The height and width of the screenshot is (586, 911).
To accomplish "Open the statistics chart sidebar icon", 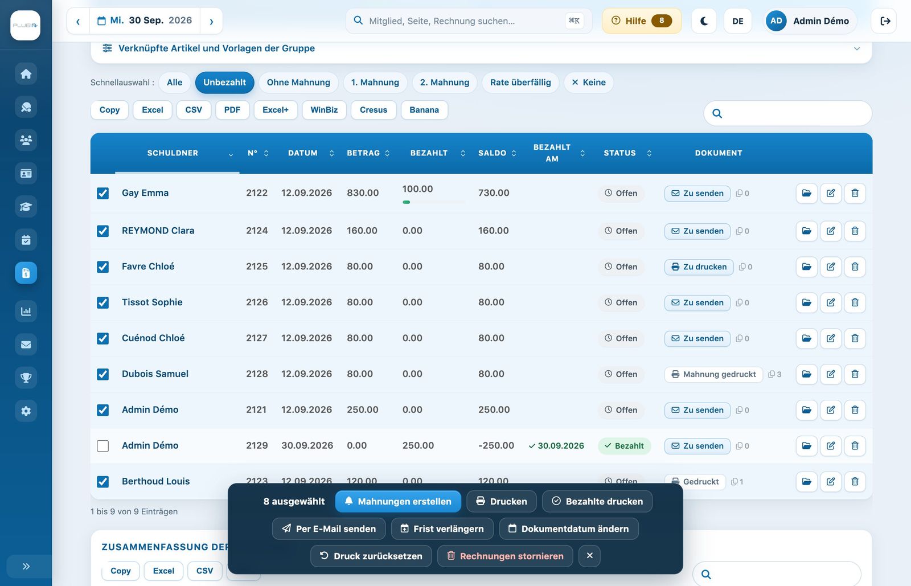I will click(x=26, y=311).
